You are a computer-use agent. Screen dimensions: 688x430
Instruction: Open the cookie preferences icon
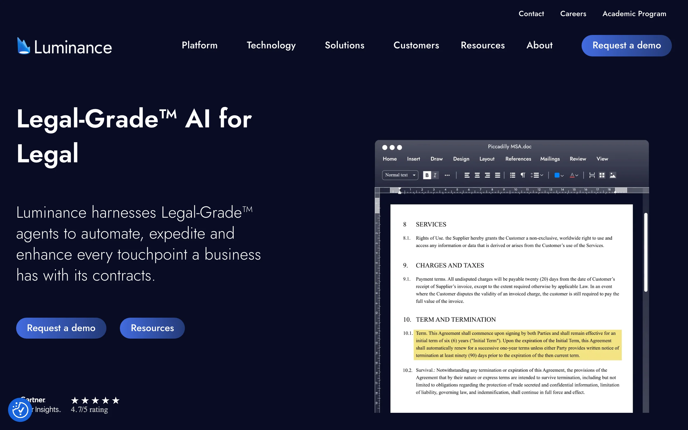pyautogui.click(x=20, y=410)
